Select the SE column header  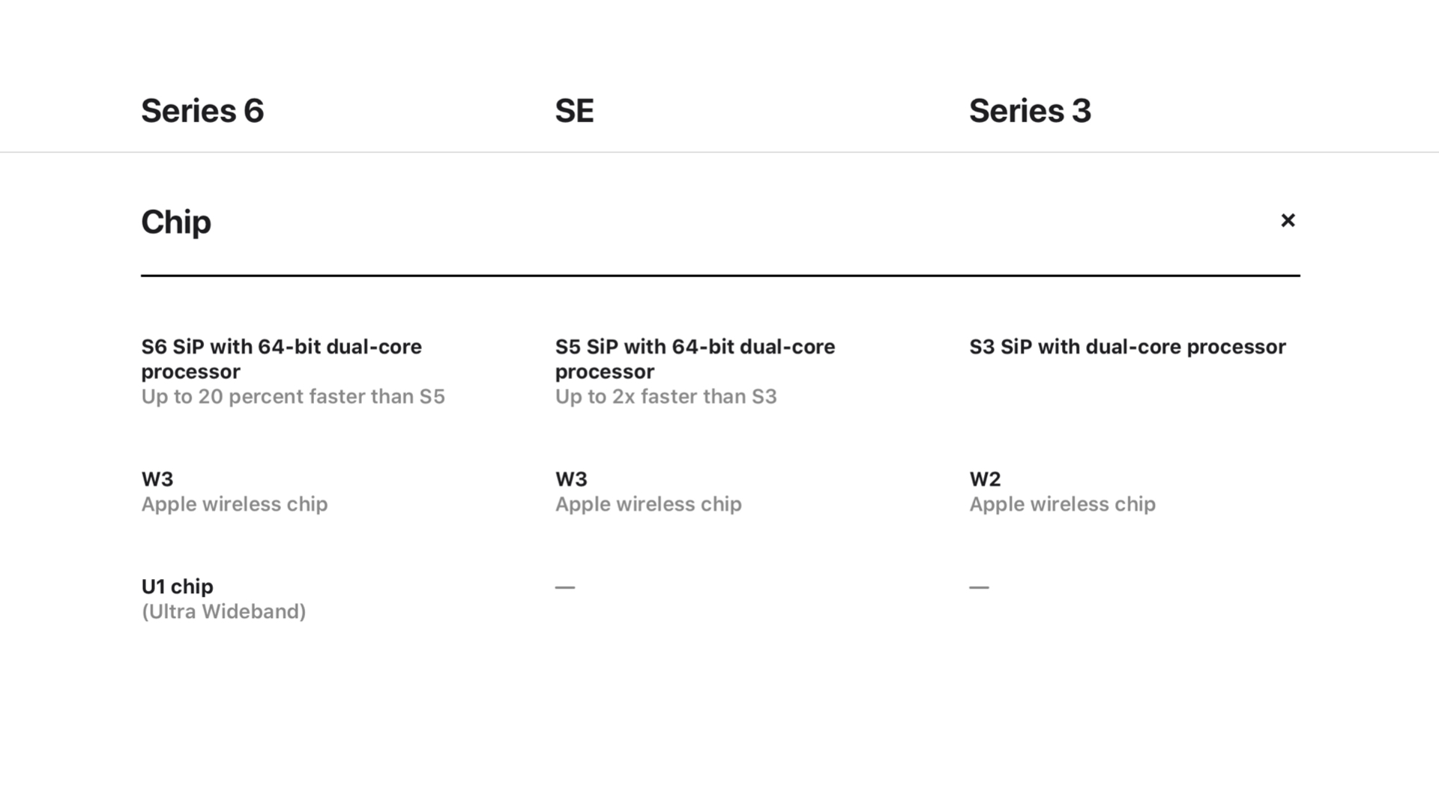point(574,111)
